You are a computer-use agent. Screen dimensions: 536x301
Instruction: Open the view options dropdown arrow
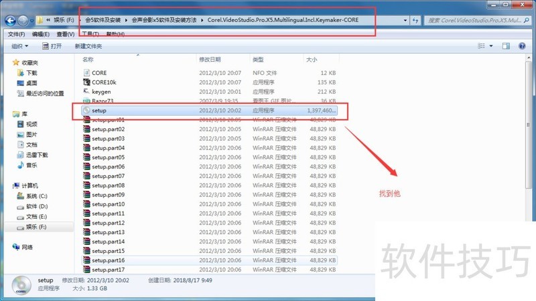coord(491,45)
